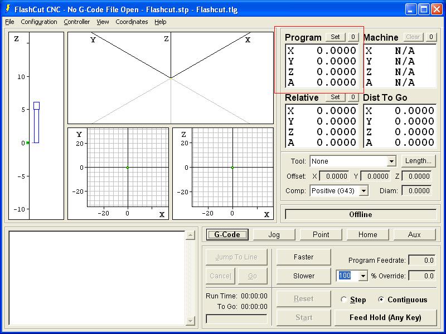Zero the Relative coordinates with 0 button
Screen dimensions: 446x334
353,97
